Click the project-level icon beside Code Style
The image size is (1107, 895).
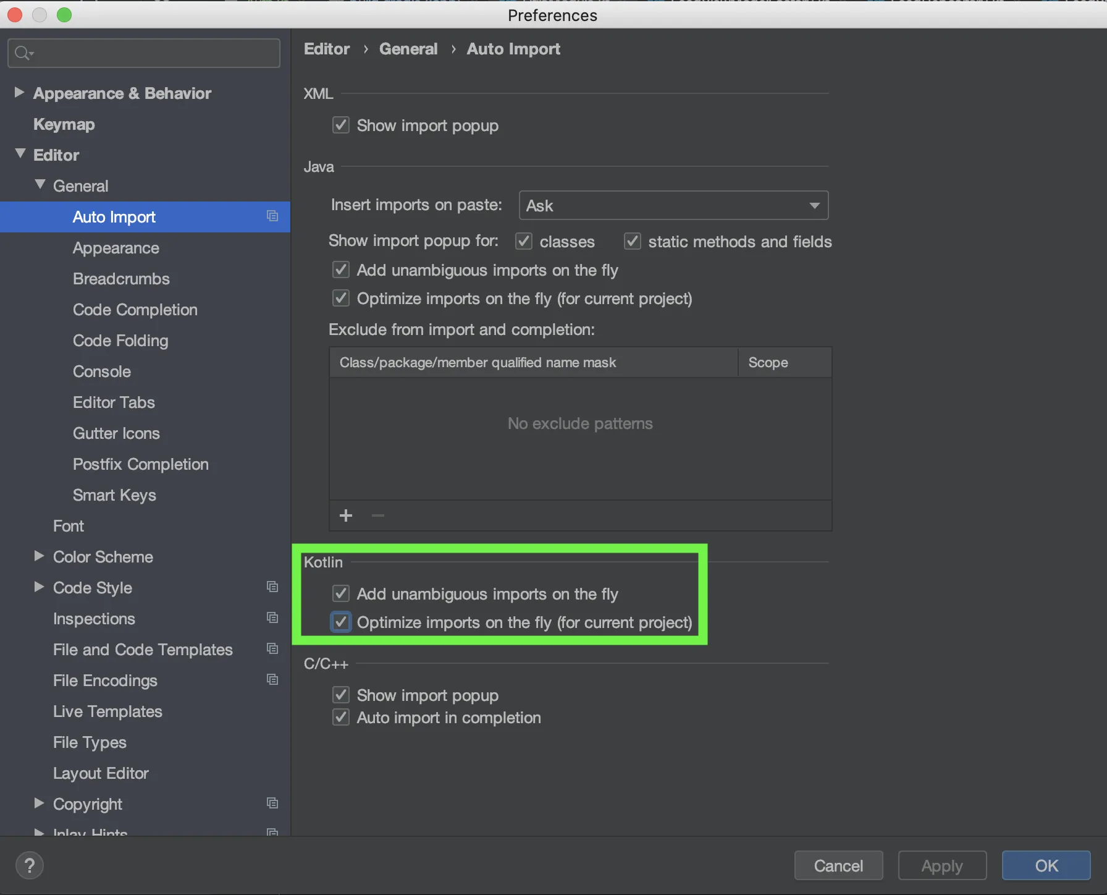(x=272, y=587)
